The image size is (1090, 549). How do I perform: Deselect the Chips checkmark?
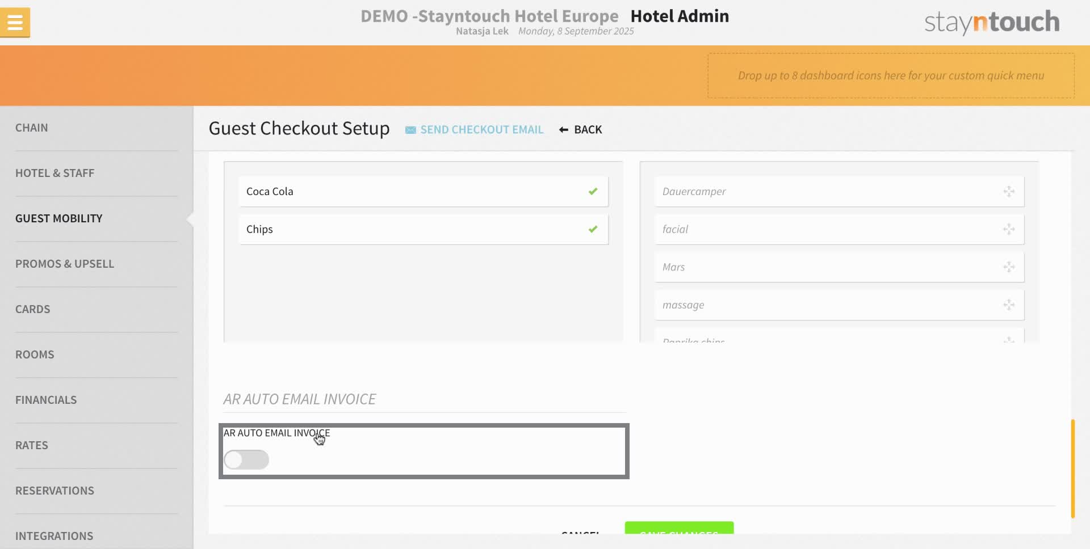593,229
